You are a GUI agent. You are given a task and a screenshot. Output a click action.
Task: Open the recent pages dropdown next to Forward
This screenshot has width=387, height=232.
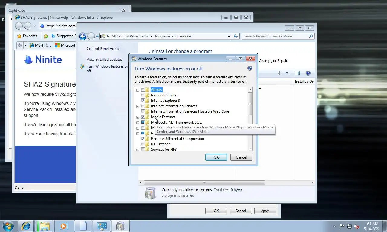coord(97,36)
